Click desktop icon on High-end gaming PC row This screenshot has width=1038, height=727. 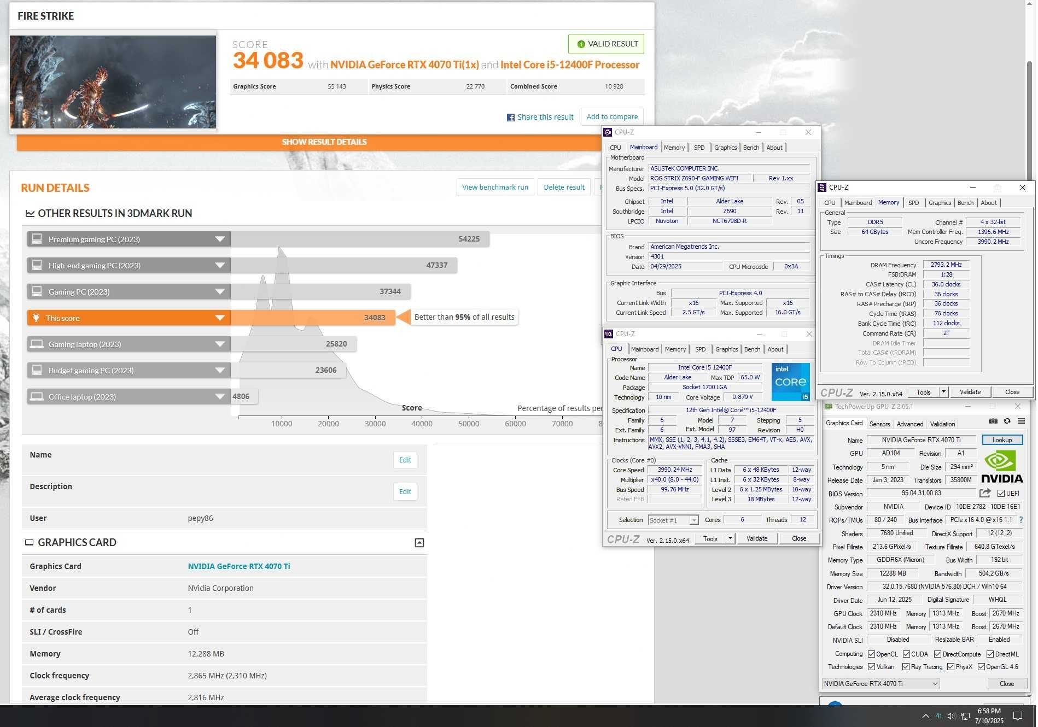click(37, 265)
